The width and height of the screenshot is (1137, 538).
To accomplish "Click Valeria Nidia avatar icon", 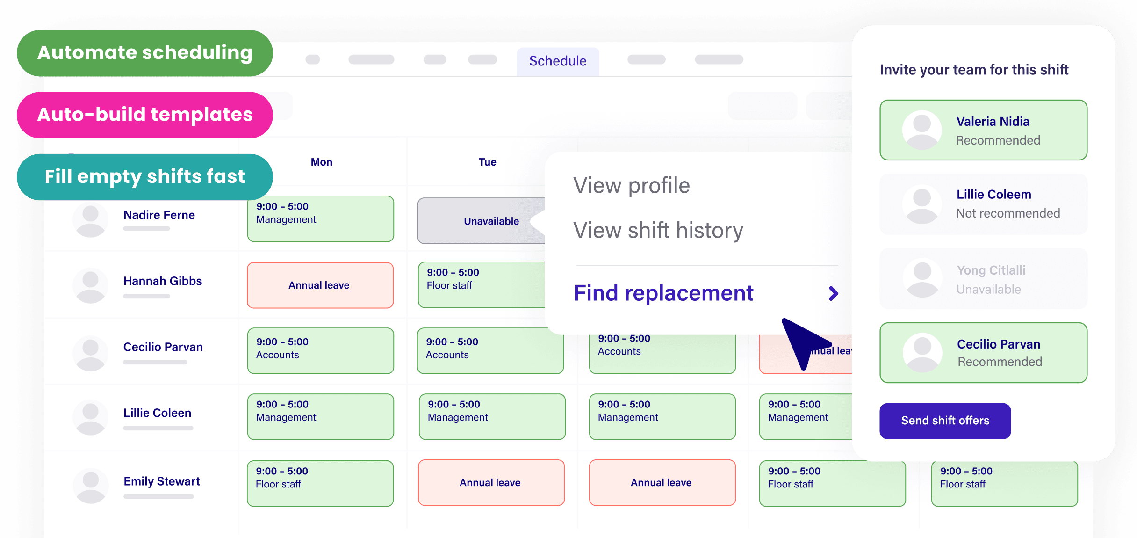I will [x=921, y=130].
